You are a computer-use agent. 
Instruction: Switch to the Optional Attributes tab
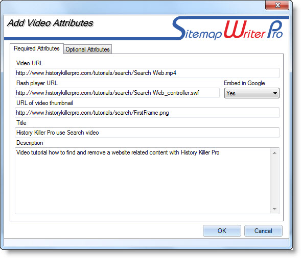pyautogui.click(x=87, y=49)
